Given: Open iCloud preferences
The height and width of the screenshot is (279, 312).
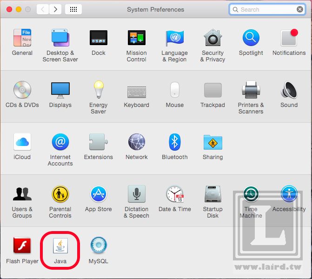Looking at the screenshot, I should (22, 142).
